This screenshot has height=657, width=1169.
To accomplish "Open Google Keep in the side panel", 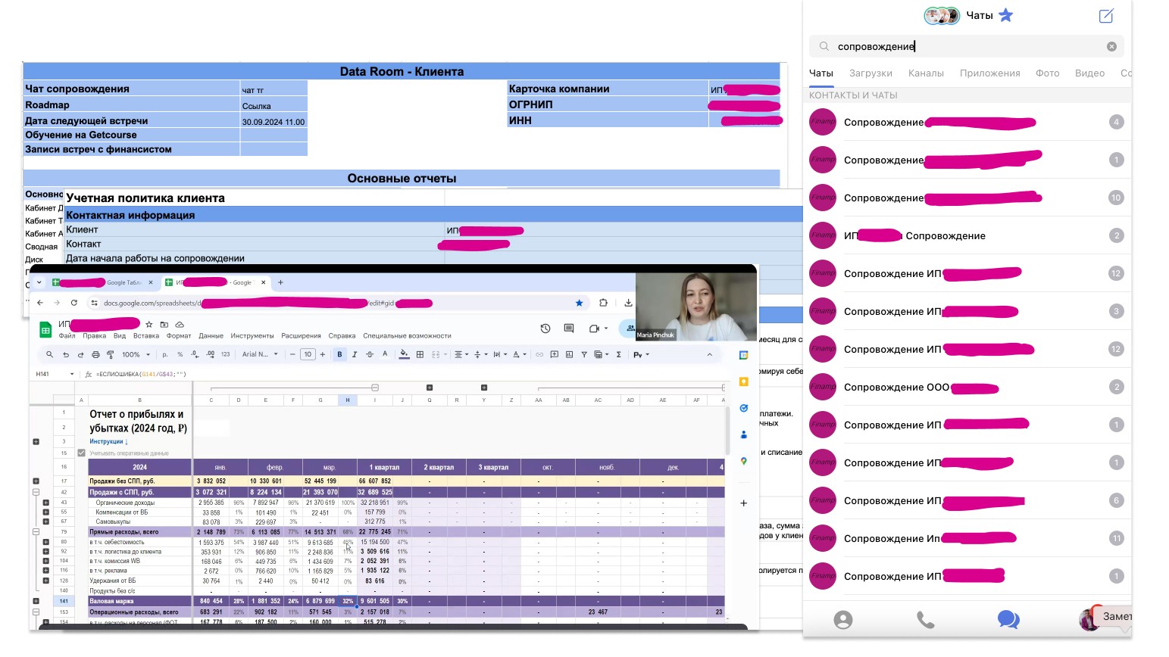I will click(744, 381).
